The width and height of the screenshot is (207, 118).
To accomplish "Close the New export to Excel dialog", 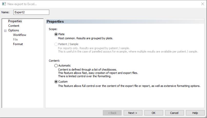I will 203,4.
